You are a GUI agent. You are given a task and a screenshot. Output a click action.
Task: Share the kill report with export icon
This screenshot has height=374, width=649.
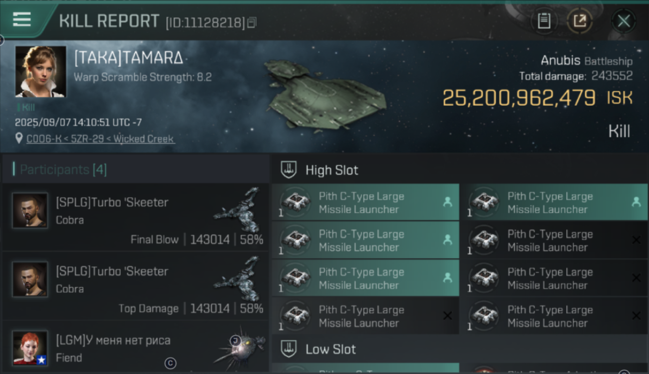(580, 21)
